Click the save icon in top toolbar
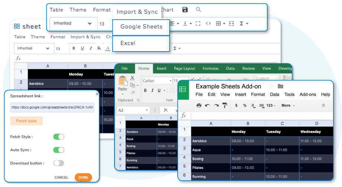Screen dimensions: 342x187 tap(185, 10)
